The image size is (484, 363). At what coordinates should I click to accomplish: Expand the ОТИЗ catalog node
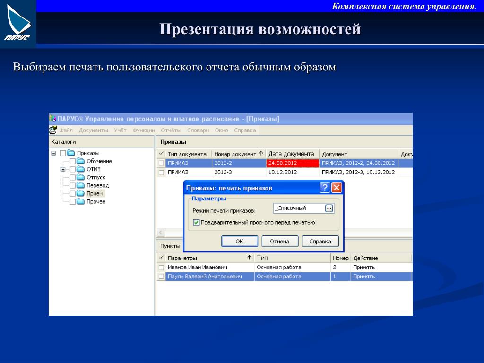click(63, 169)
